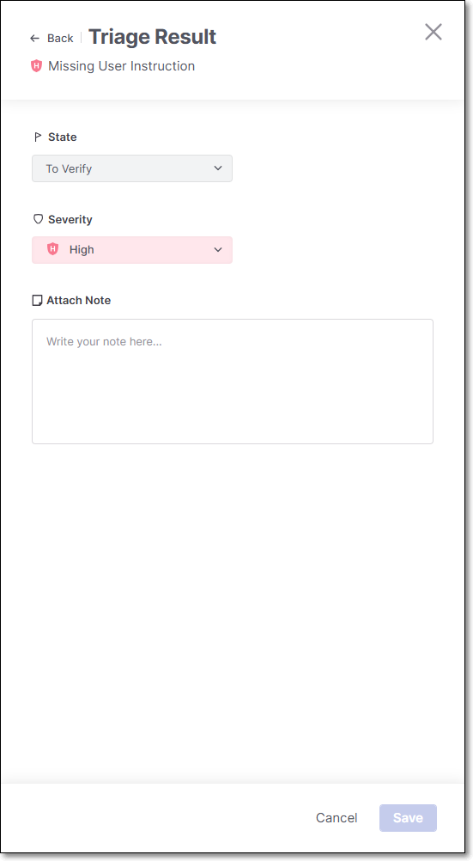Click the red H shield inside Severity field
The height and width of the screenshot is (861, 473).
[52, 249]
